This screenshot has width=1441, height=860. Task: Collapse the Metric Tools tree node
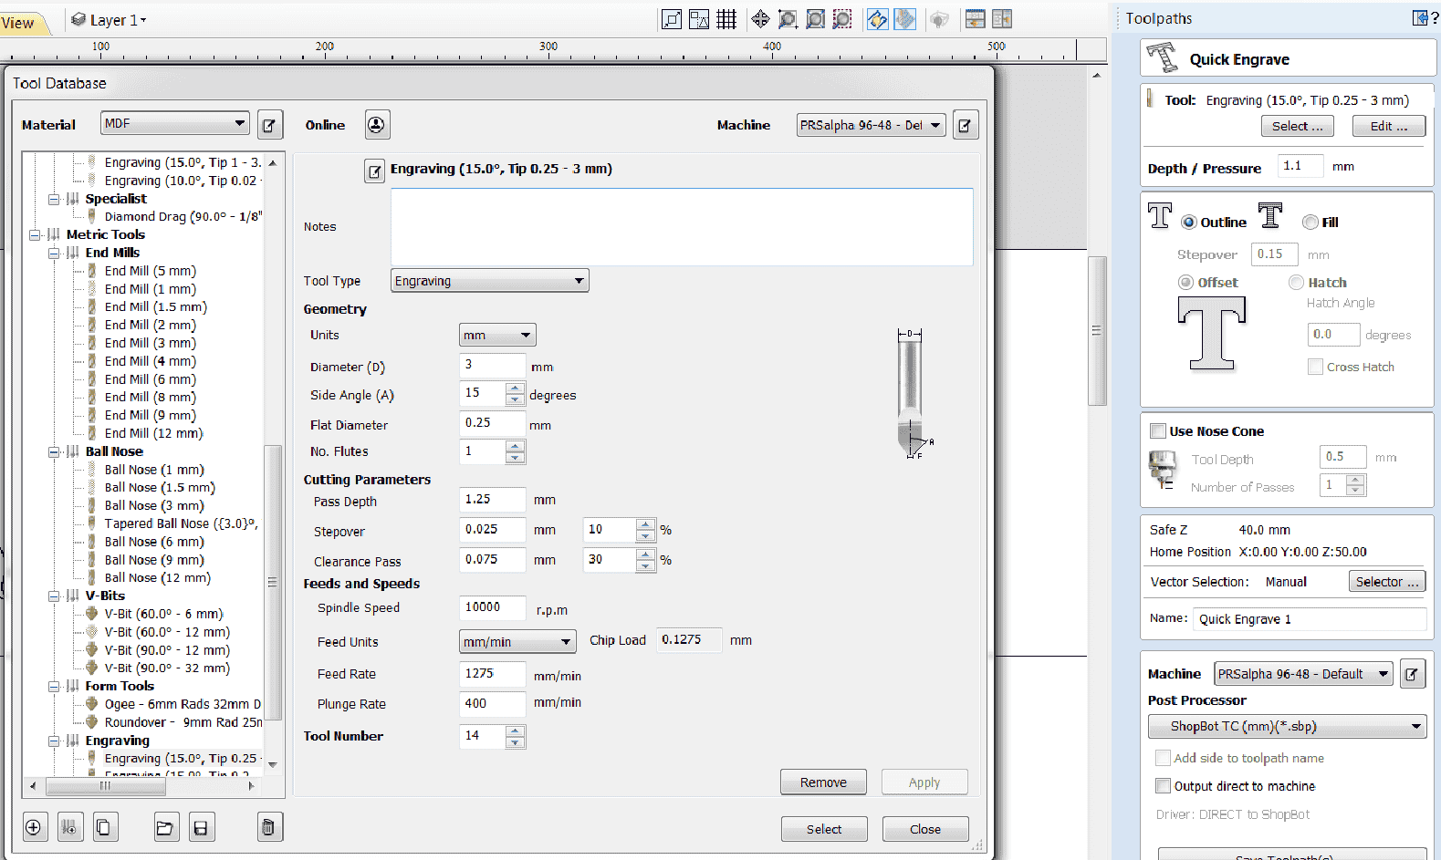[35, 234]
